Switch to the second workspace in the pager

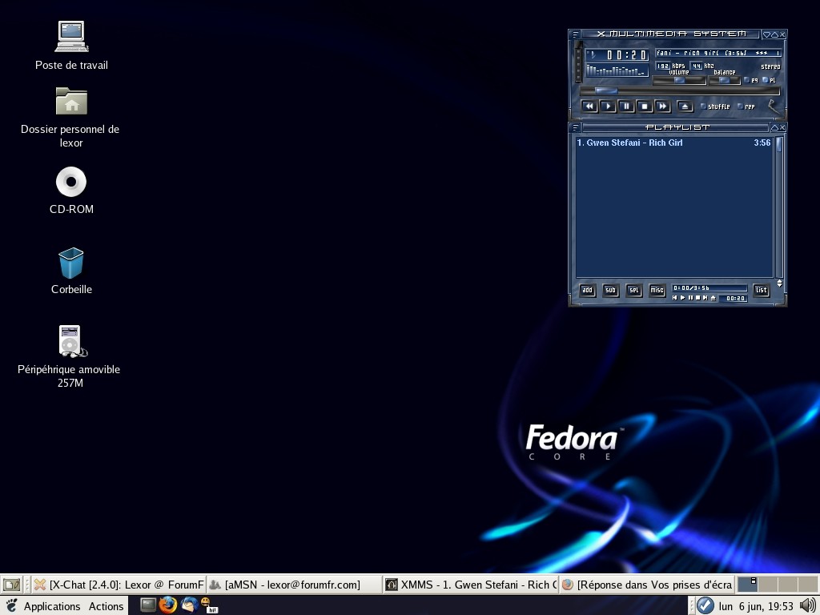[768, 584]
